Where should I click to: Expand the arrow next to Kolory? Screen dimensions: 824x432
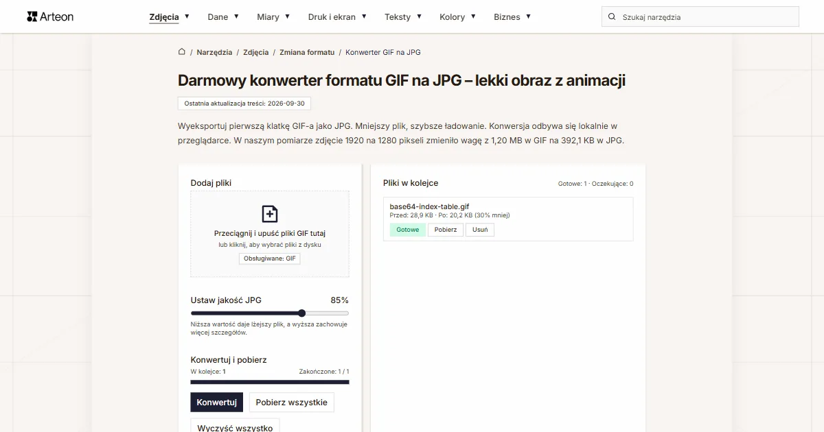click(472, 16)
